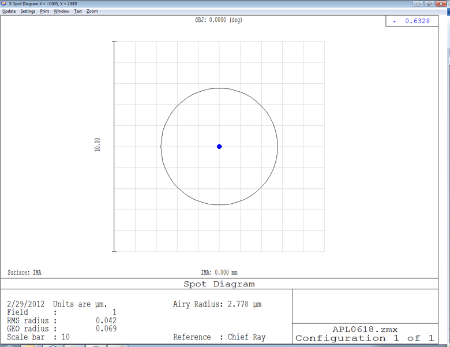The width and height of the screenshot is (450, 347).
Task: Click the Configuration 1 of 1 text
Action: click(365, 338)
